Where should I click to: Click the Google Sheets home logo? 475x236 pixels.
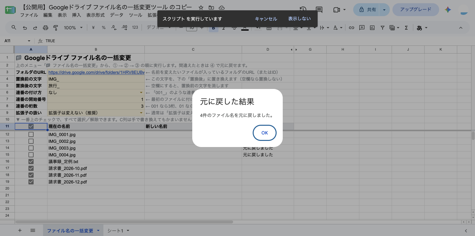(x=10, y=10)
